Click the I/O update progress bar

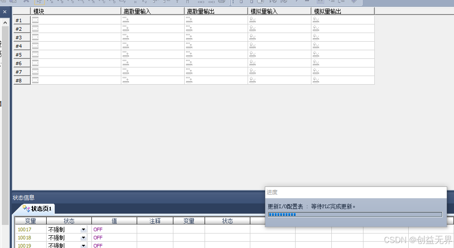coord(355,215)
